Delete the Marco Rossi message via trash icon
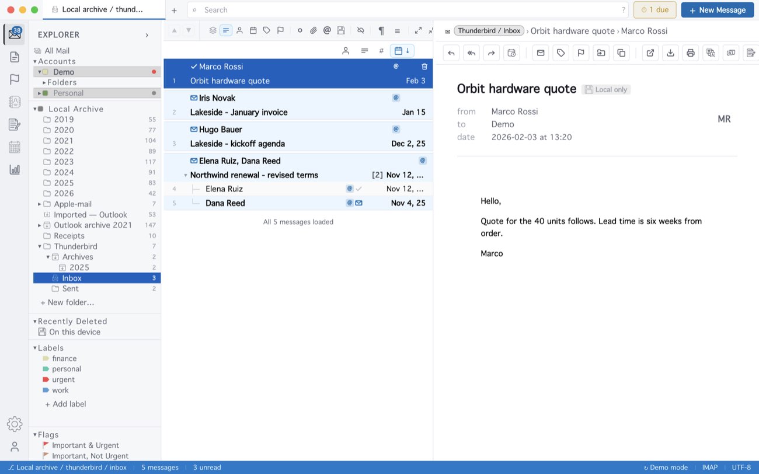759x474 pixels. tap(424, 67)
